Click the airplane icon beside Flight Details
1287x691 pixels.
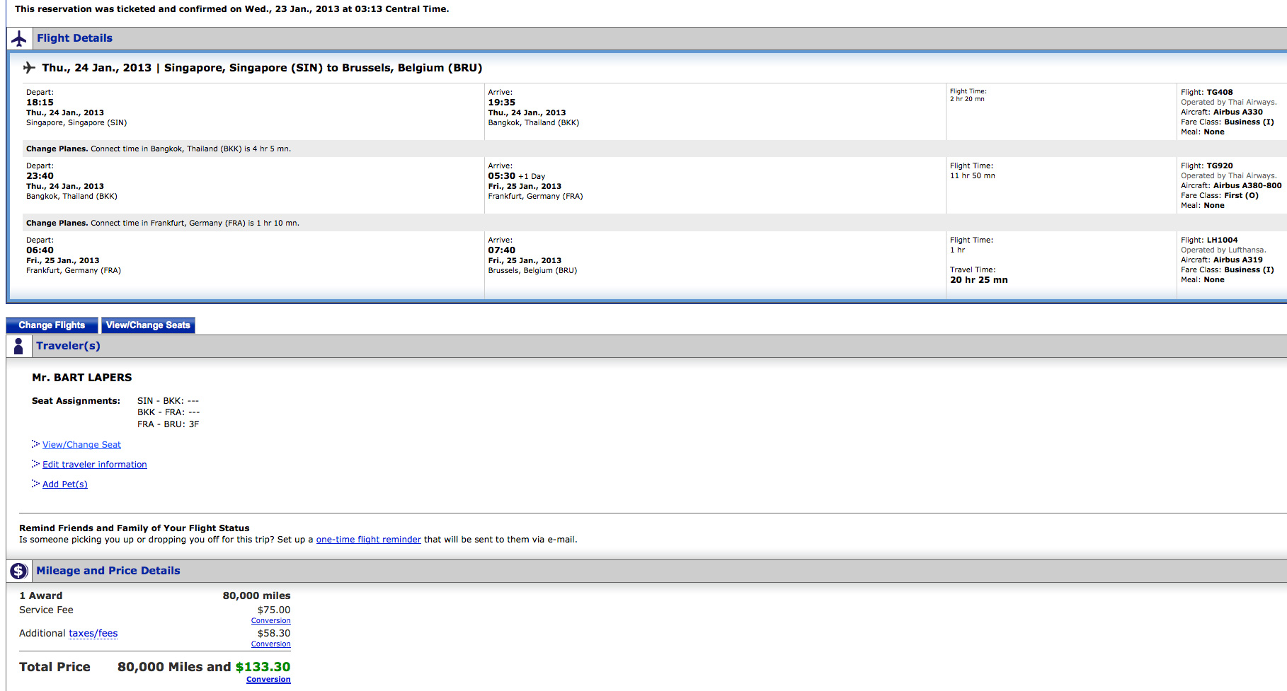click(19, 38)
